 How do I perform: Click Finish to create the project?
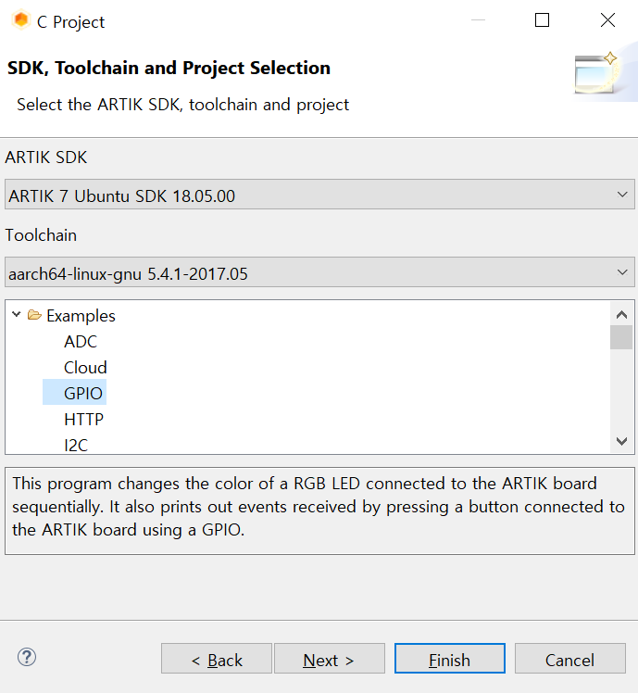click(x=450, y=659)
